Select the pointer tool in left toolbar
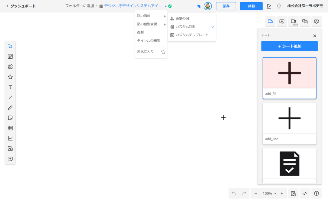 (10, 46)
